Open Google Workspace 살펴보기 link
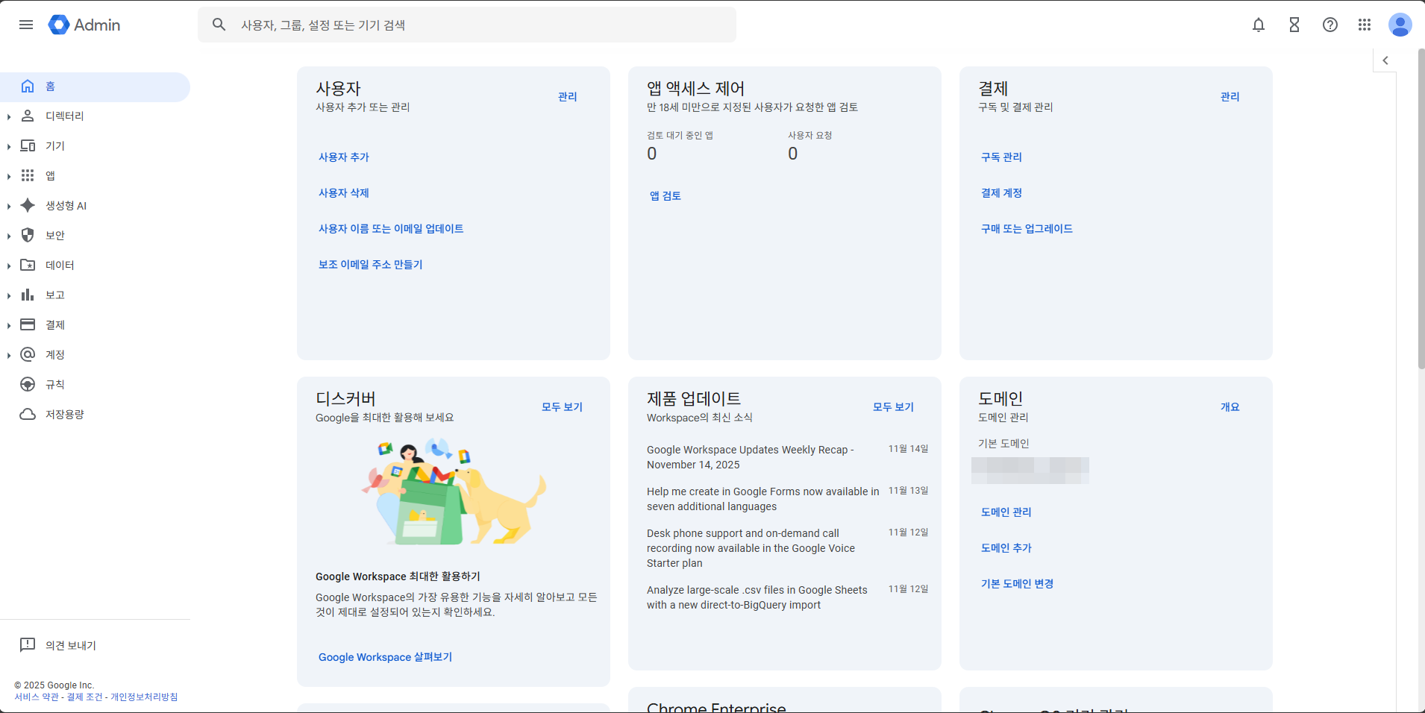The image size is (1425, 713). point(385,657)
